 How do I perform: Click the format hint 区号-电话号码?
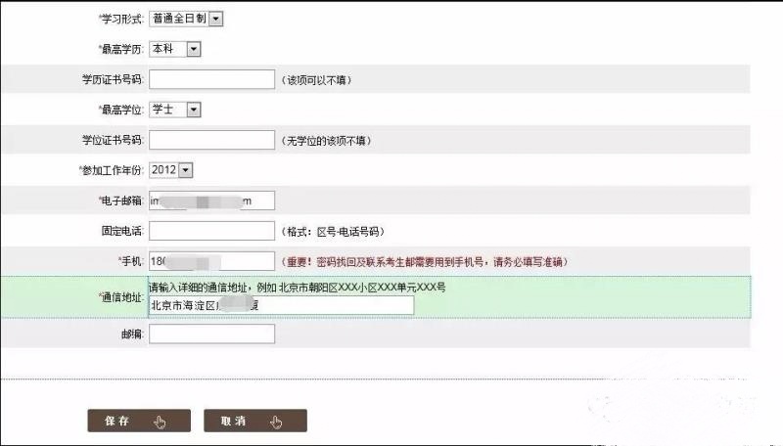(333, 232)
